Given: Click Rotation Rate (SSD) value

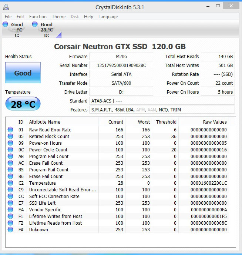Looking at the screenshot, I should pyautogui.click(x=218, y=74).
